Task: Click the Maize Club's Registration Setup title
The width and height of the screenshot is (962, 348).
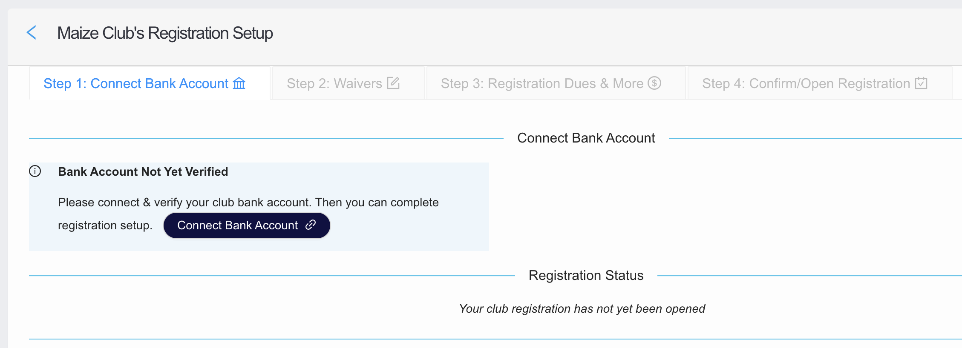Action: 165,33
